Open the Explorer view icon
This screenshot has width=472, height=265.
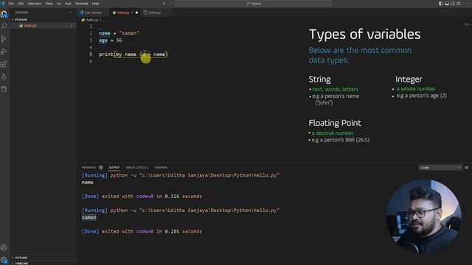(x=4, y=14)
